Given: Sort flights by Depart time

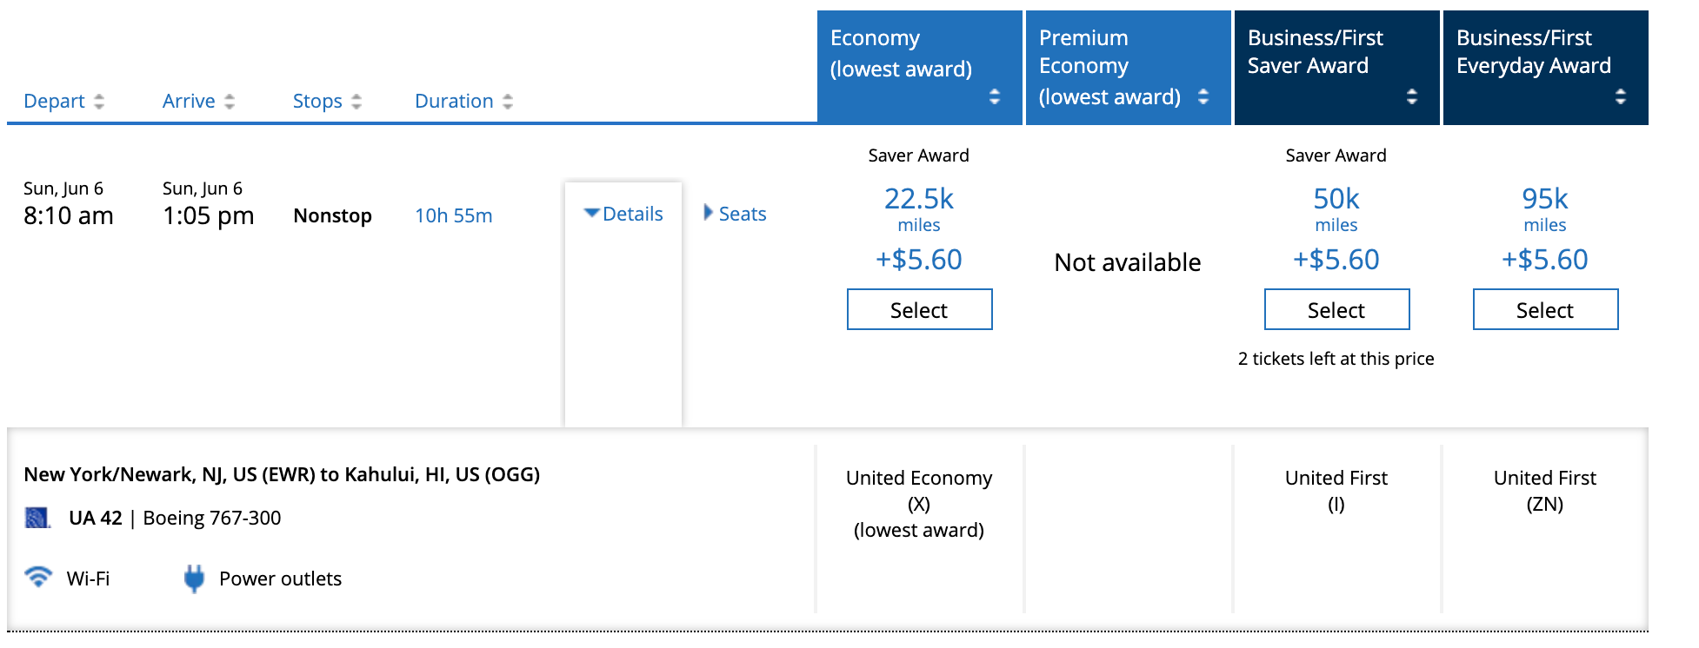Looking at the screenshot, I should 54,102.
